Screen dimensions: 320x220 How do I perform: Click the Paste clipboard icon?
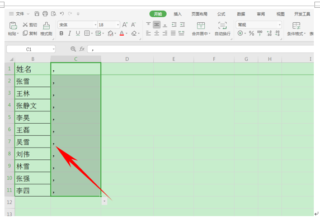(13, 26)
